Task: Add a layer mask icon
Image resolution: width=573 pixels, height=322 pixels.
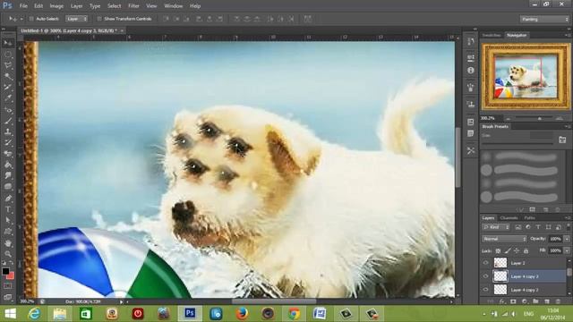Action: coord(513,301)
